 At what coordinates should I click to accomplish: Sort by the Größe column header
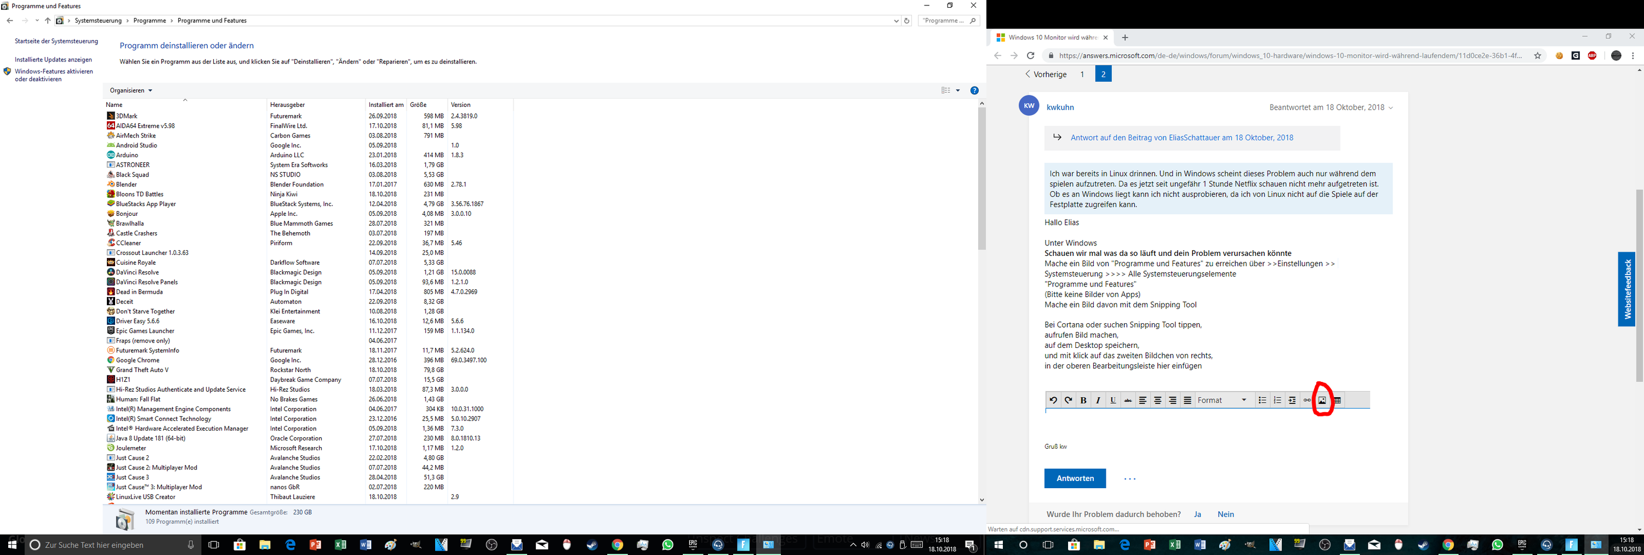point(426,104)
